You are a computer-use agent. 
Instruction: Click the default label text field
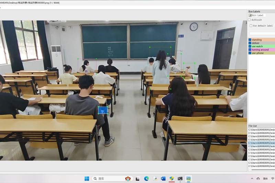coord(262,33)
